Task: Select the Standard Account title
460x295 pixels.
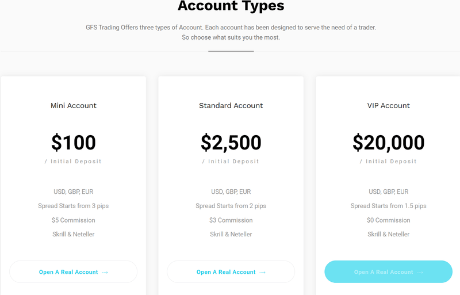Action: 231,106
